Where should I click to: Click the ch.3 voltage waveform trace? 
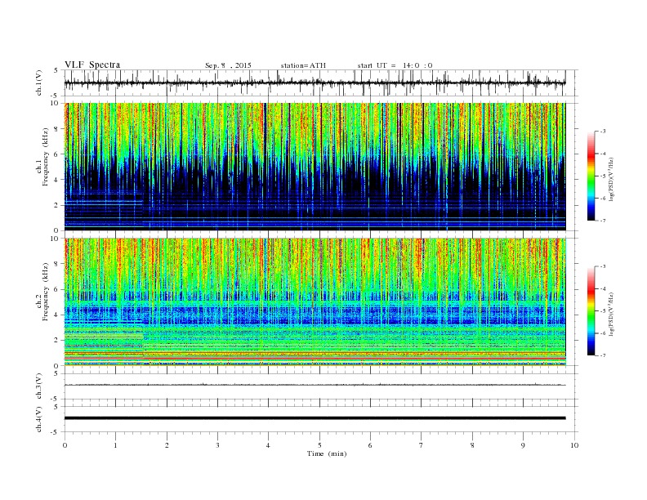315,385
